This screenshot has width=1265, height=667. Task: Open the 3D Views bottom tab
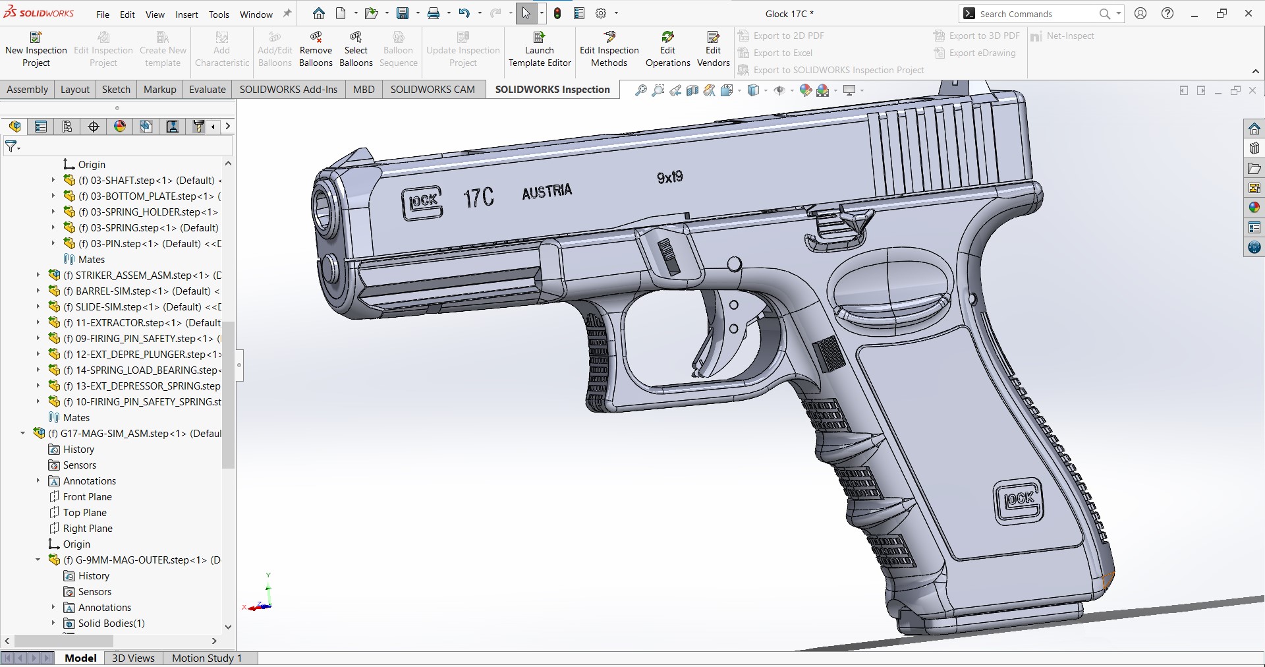(133, 658)
